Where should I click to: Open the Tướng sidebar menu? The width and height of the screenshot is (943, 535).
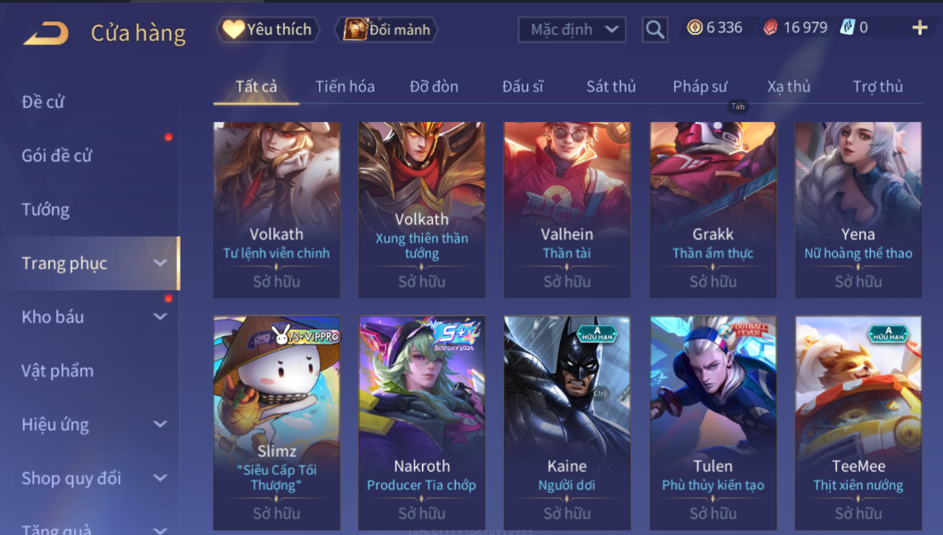pyautogui.click(x=45, y=210)
